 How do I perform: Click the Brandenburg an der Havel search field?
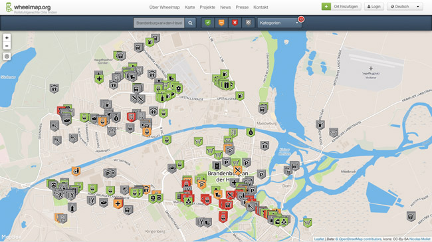tap(159, 23)
